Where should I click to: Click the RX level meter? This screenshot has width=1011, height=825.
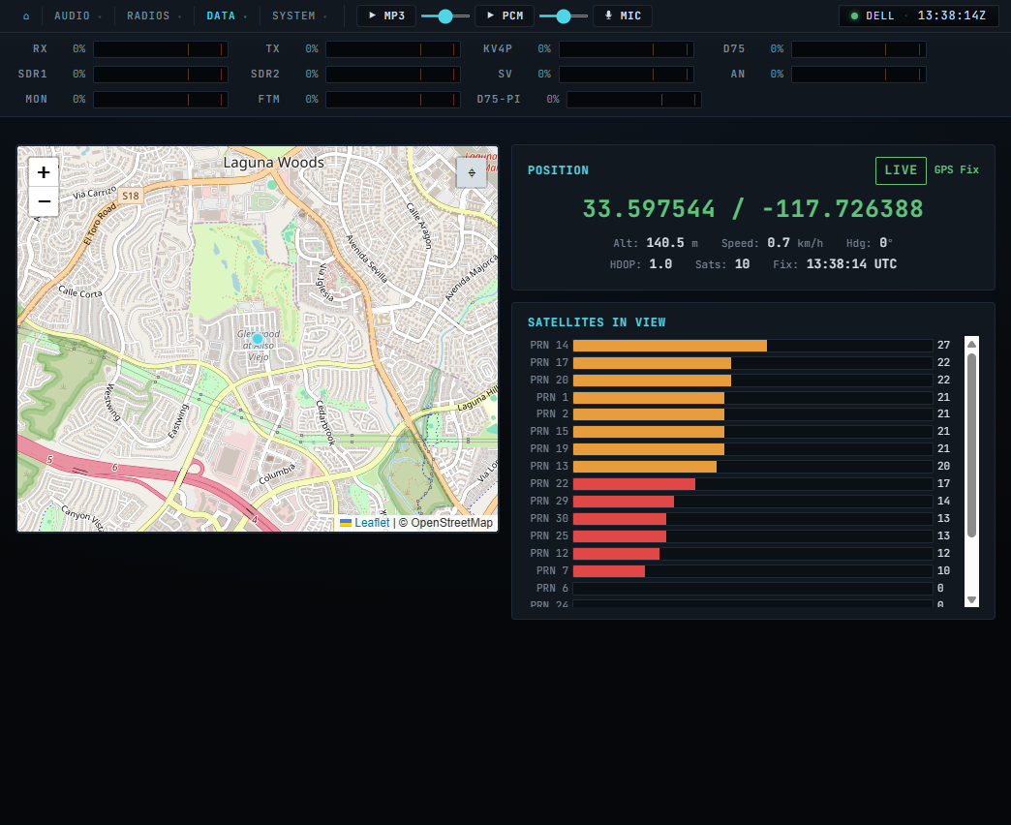coord(161,49)
